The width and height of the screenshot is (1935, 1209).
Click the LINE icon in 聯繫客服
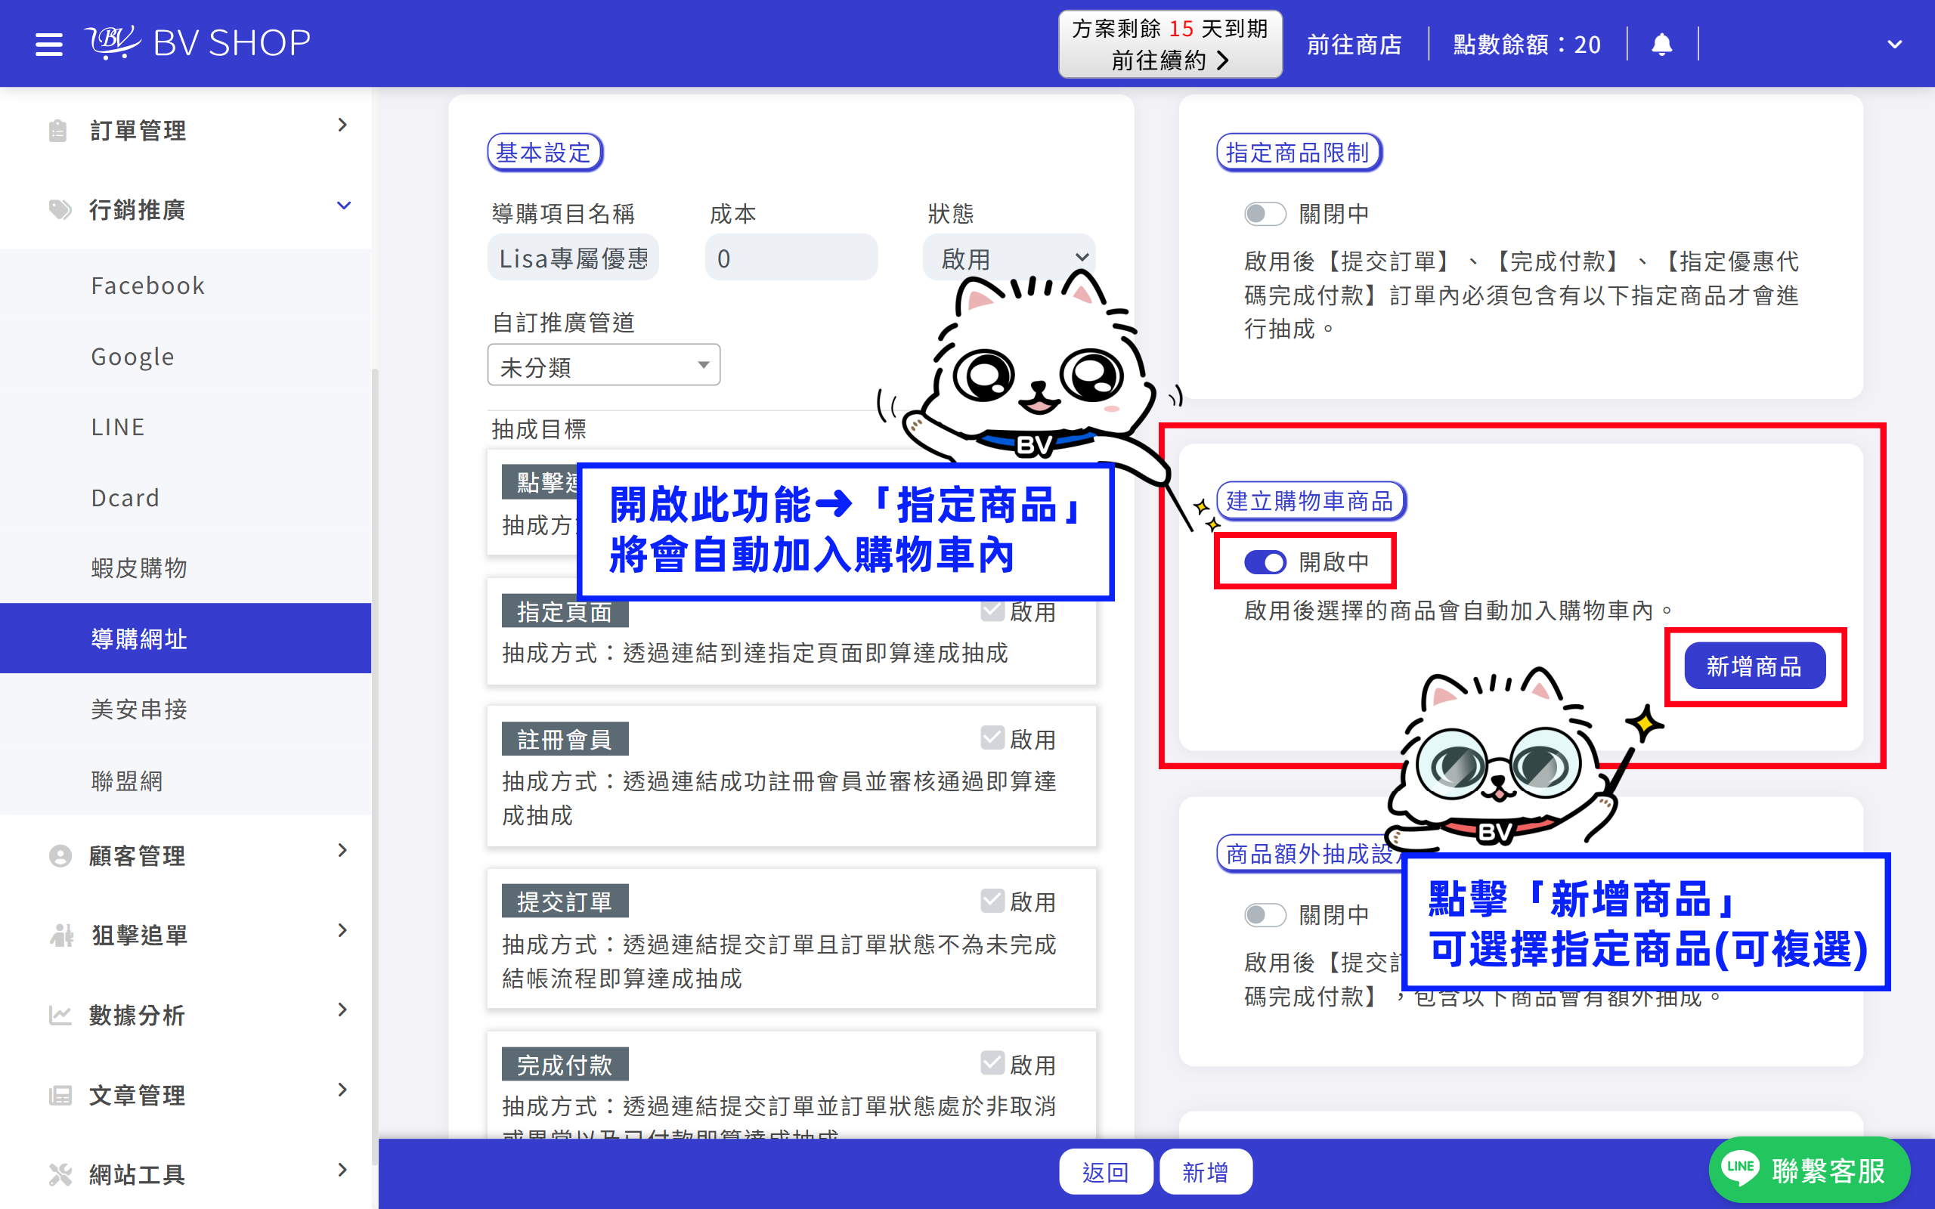[1740, 1167]
